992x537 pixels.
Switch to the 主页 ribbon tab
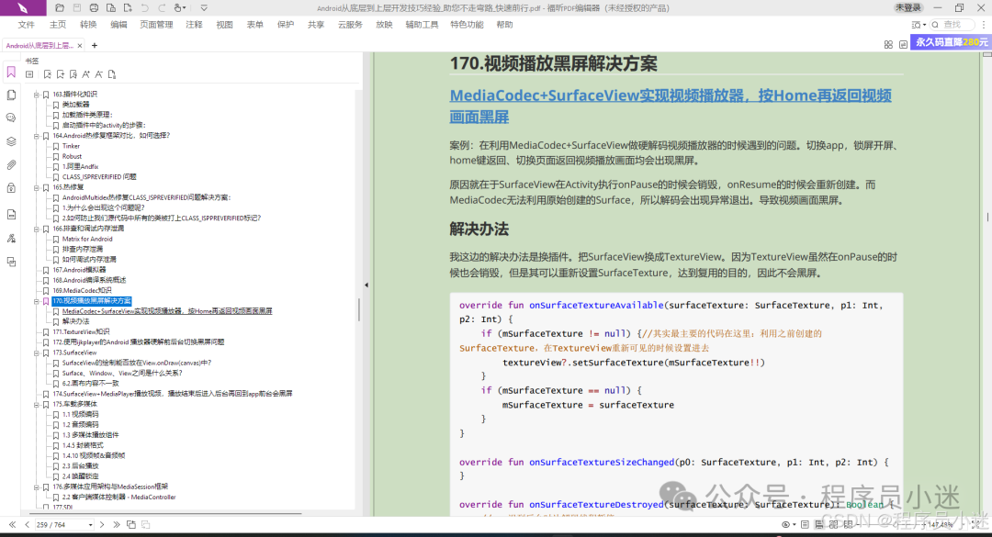58,25
